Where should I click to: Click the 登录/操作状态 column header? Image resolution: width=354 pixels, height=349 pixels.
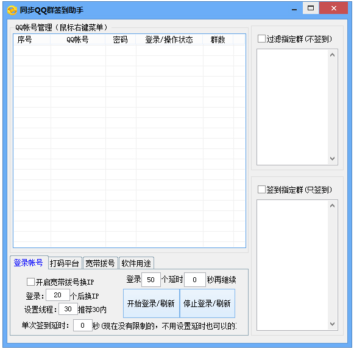(169, 40)
